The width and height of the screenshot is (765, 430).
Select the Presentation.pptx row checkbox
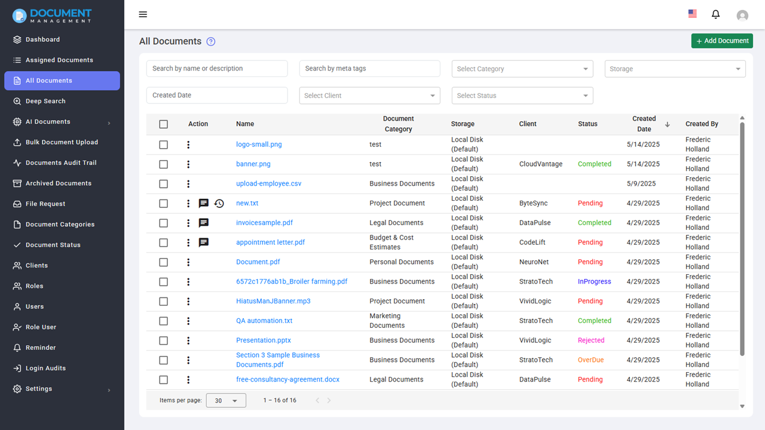(164, 340)
